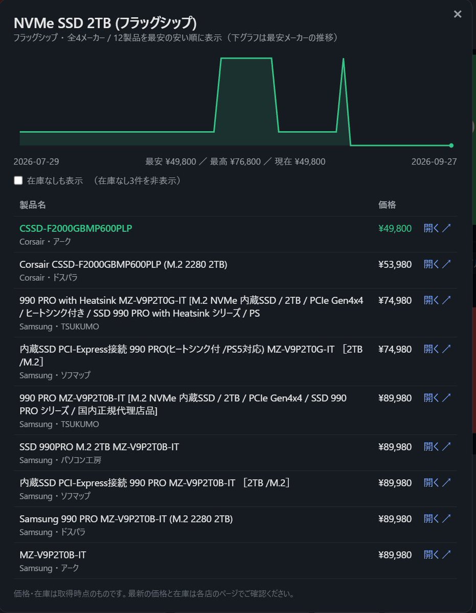Click the Corsair・ドスパラ seller label

pyautogui.click(x=49, y=278)
